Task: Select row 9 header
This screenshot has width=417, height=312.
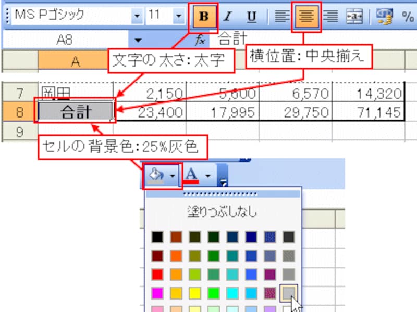Action: pos(20,132)
